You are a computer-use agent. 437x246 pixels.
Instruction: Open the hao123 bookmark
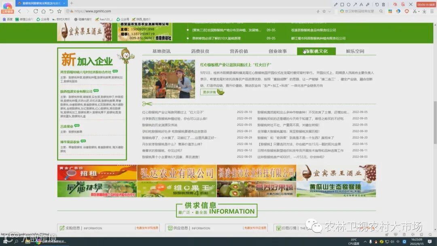[x=104, y=19]
